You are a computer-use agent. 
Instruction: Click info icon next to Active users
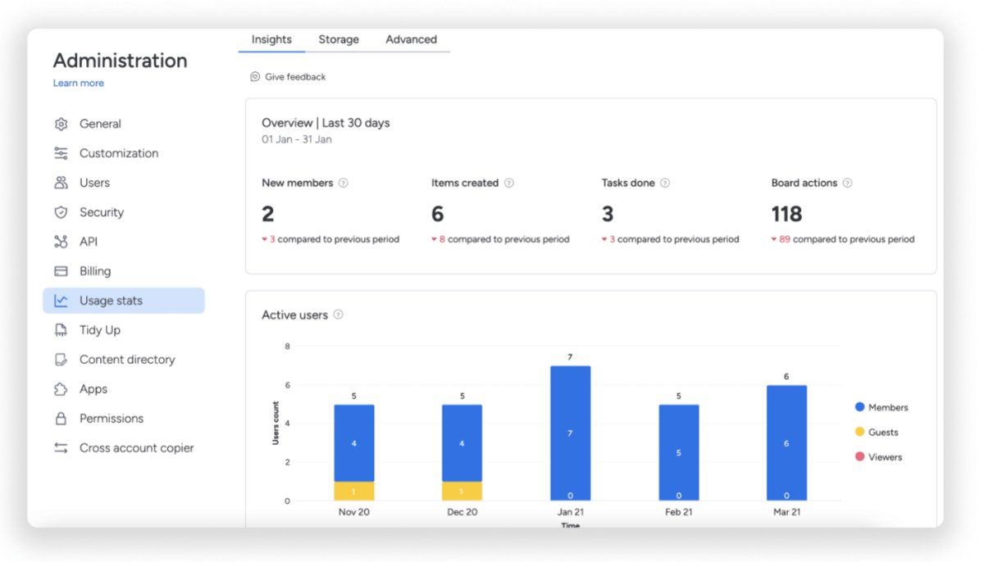coord(338,315)
